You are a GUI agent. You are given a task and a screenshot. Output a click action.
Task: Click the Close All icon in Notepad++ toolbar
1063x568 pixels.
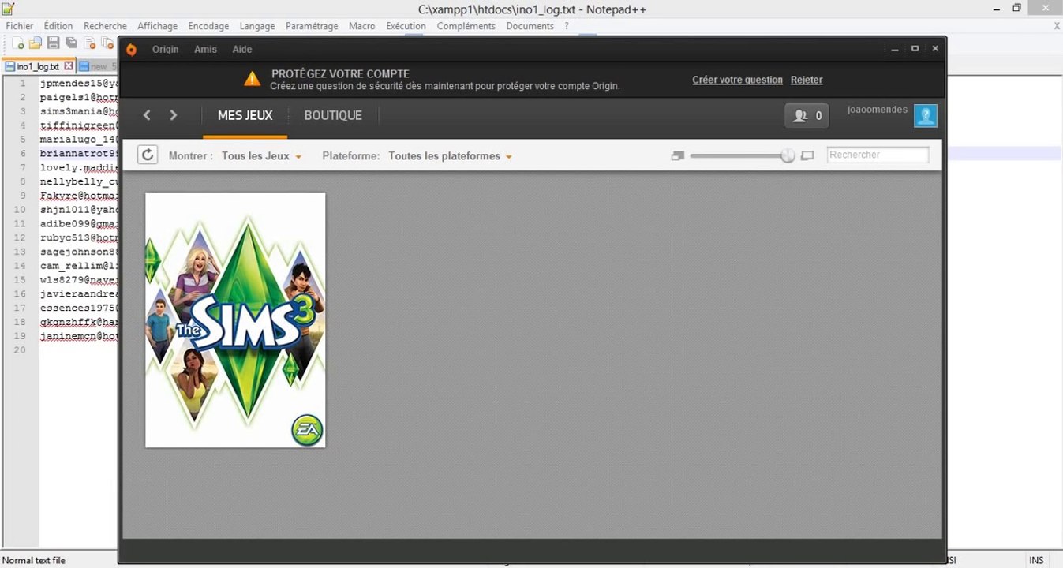(x=107, y=43)
